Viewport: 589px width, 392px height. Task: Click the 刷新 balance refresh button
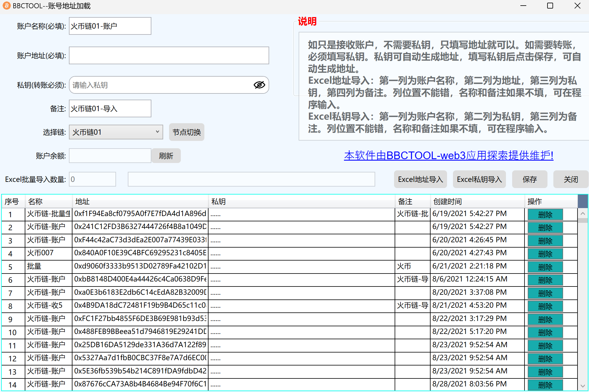coord(166,156)
